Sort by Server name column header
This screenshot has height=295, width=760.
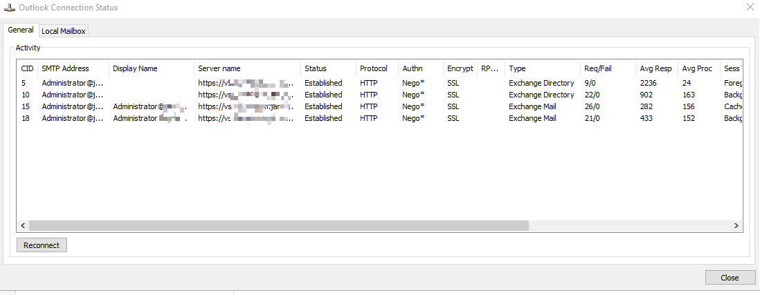coord(247,68)
